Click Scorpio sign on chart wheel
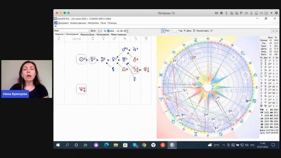The image size is (281, 158). point(243,53)
